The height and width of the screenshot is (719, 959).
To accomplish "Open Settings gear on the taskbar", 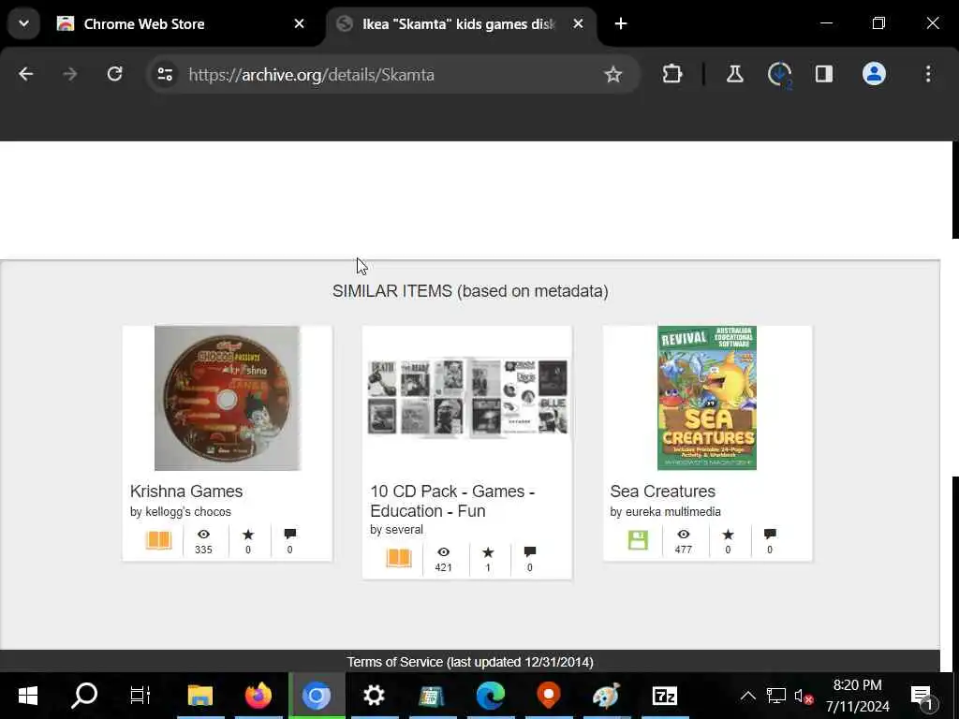I will click(374, 696).
